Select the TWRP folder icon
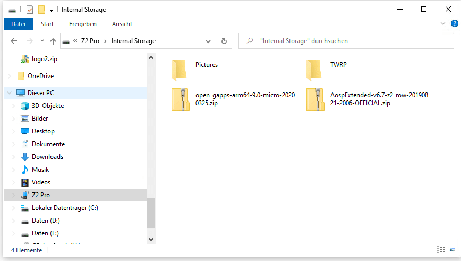Viewport: 461px width, 261px height. [313, 70]
